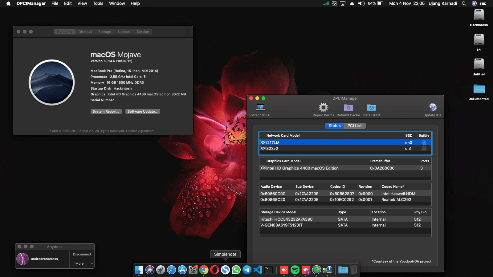Open Visual Studio Code from the Dock
The width and height of the screenshot is (493, 277).
[258, 270]
